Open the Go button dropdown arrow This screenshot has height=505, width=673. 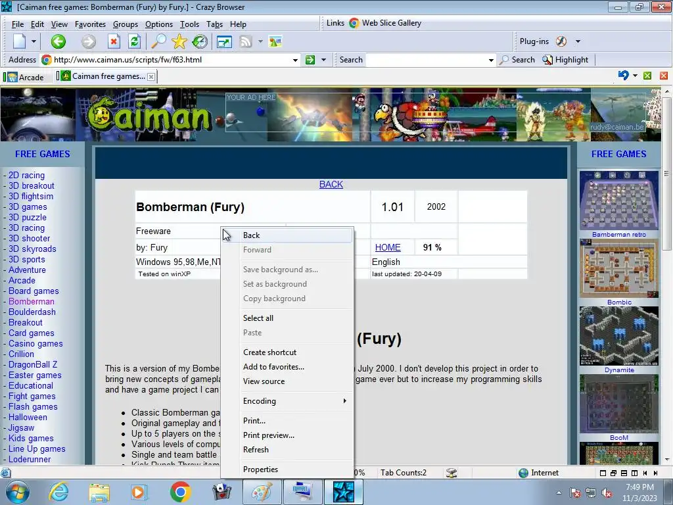coord(323,60)
